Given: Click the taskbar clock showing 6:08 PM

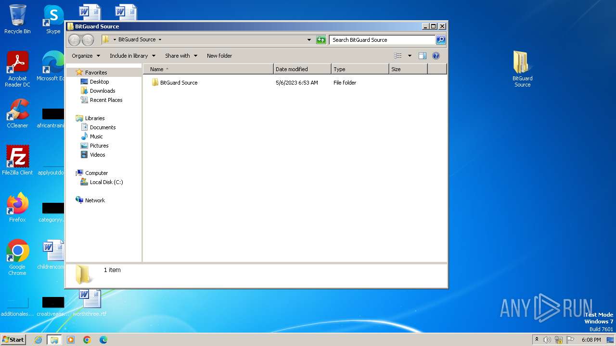Looking at the screenshot, I should click(x=591, y=340).
